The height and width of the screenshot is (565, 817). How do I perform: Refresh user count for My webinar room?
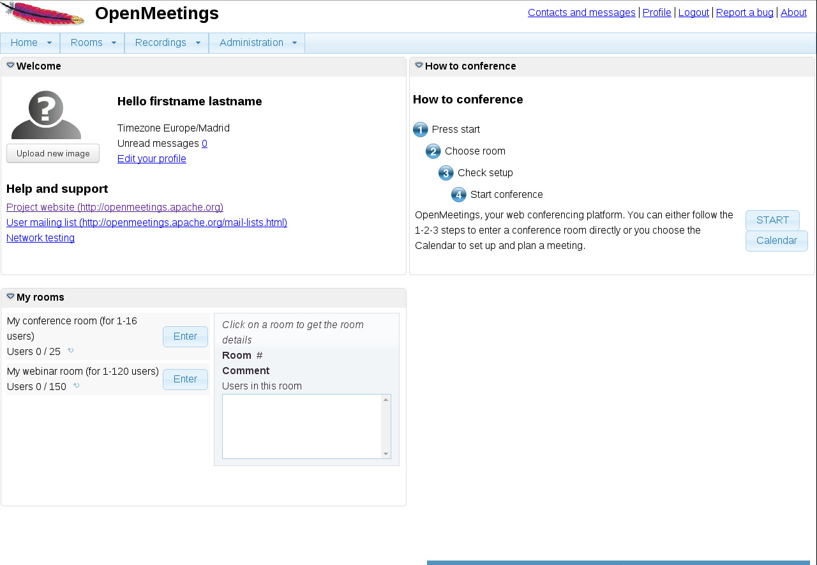[x=77, y=385]
